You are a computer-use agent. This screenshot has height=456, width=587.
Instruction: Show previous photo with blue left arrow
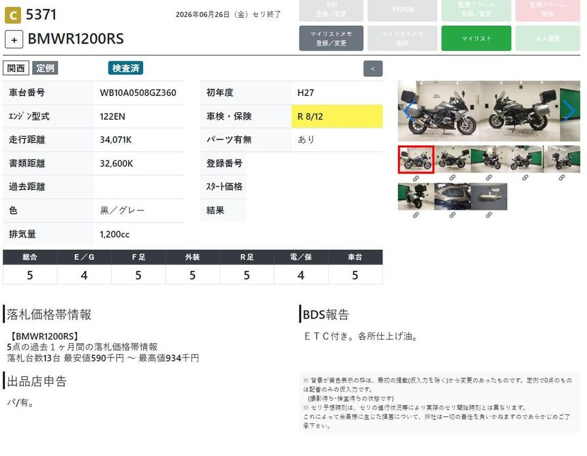[x=408, y=111]
